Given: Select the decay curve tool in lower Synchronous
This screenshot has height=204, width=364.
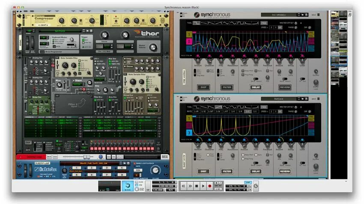Looking at the screenshot, I should point(248,107).
